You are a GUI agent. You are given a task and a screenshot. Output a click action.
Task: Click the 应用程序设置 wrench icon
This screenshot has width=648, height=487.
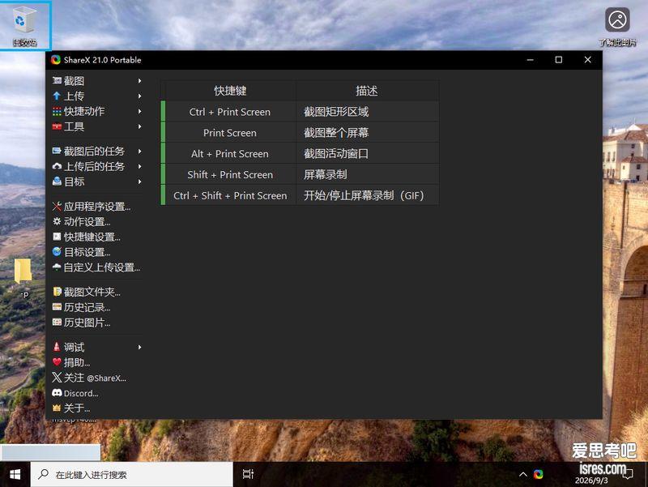[x=57, y=207]
